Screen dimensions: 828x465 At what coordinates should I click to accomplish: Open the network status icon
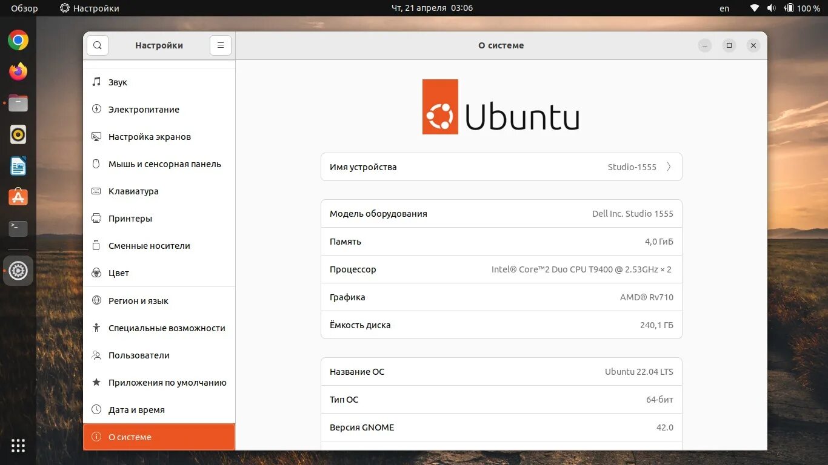coord(755,8)
